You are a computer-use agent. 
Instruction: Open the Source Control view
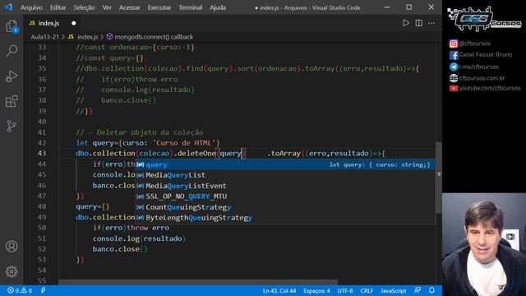pos(12,126)
